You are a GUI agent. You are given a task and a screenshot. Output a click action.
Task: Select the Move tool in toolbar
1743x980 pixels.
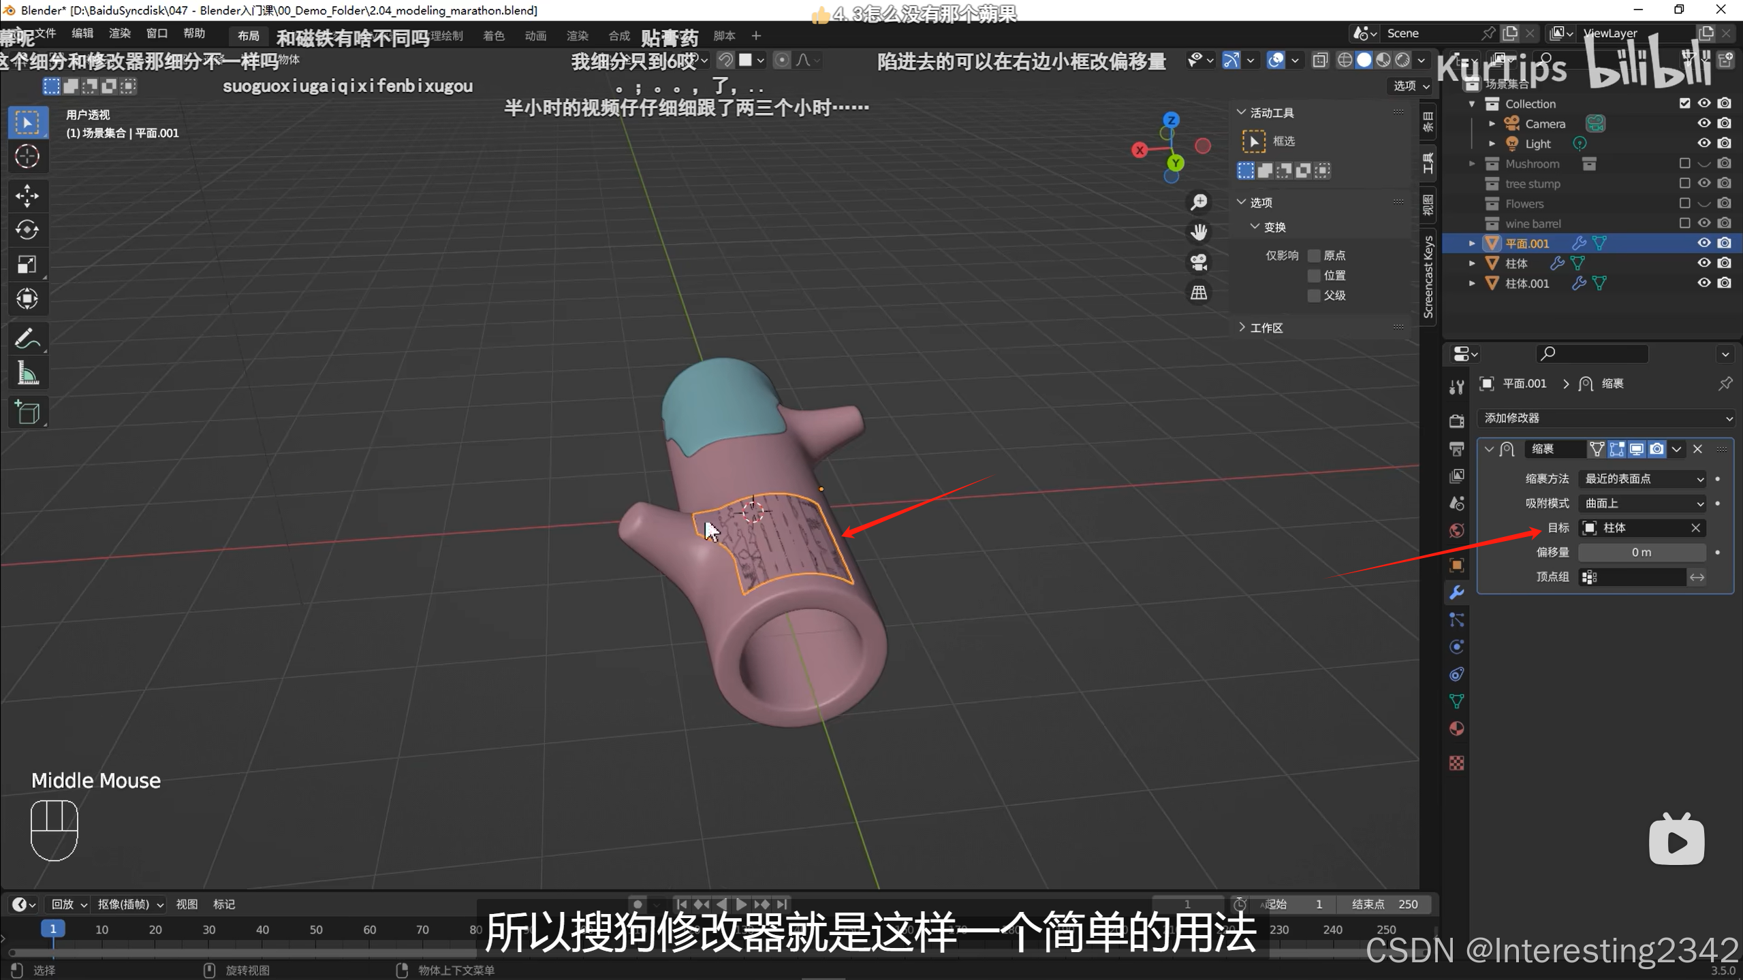(x=27, y=196)
